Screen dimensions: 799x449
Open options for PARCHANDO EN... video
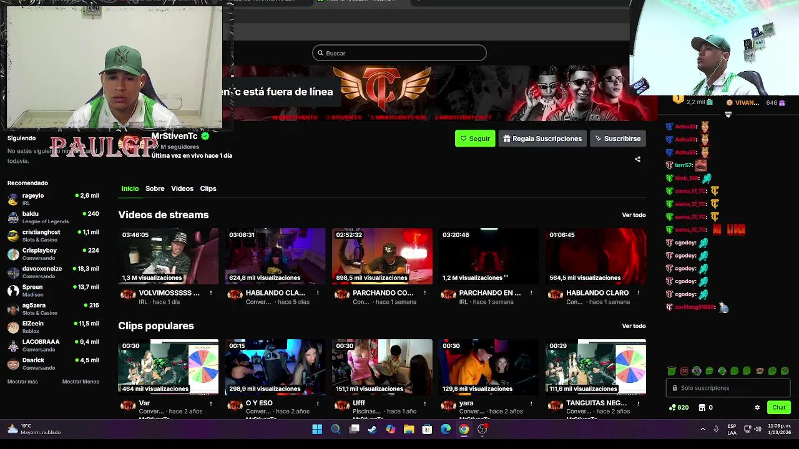[x=531, y=293]
